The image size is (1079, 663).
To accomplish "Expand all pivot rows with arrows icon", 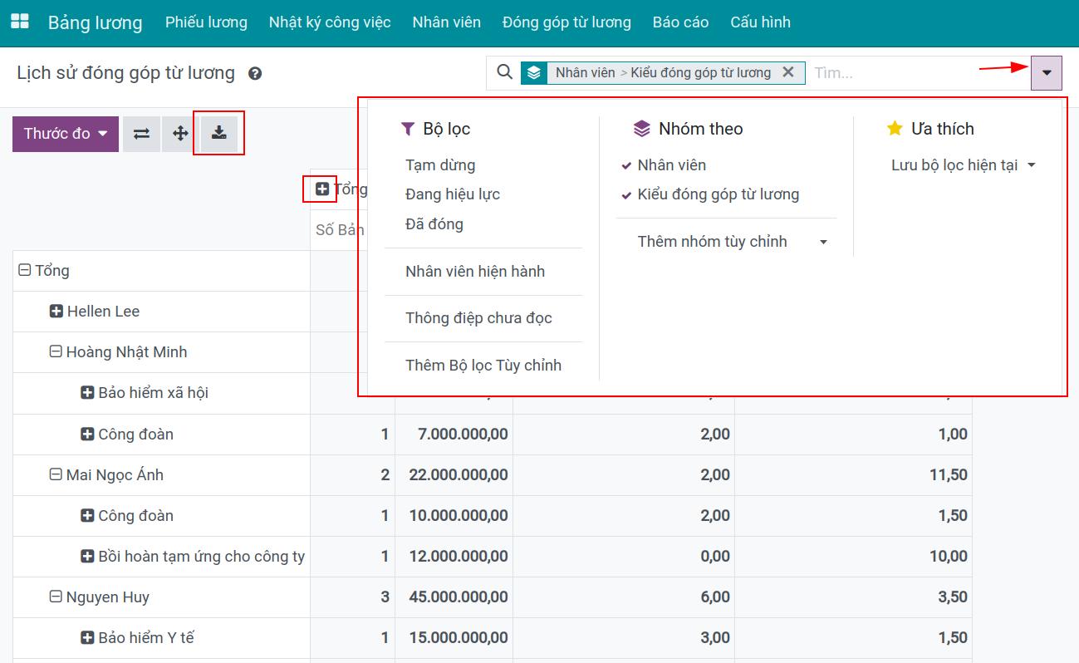I will point(179,134).
